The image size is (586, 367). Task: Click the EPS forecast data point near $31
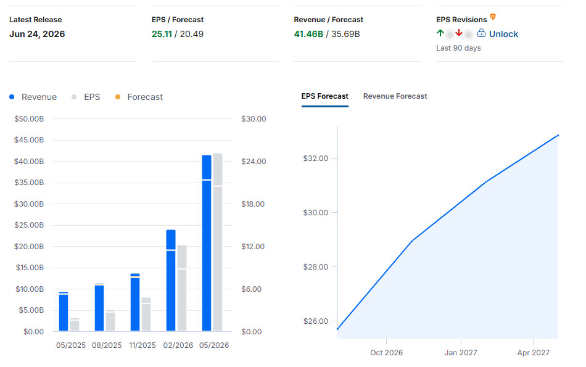pos(486,182)
